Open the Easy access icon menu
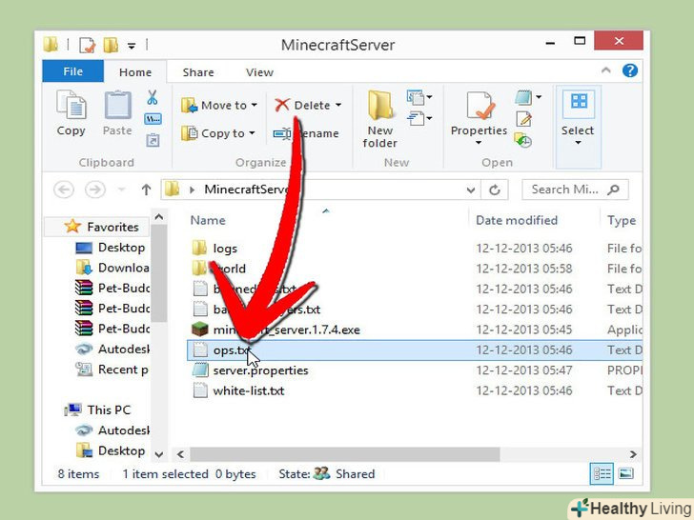This screenshot has width=694, height=520. click(x=419, y=118)
